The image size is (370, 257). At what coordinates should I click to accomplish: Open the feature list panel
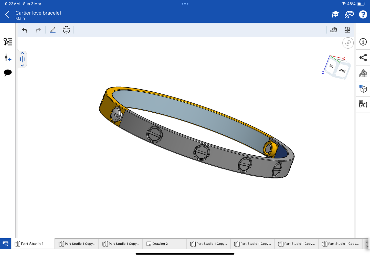point(8,42)
